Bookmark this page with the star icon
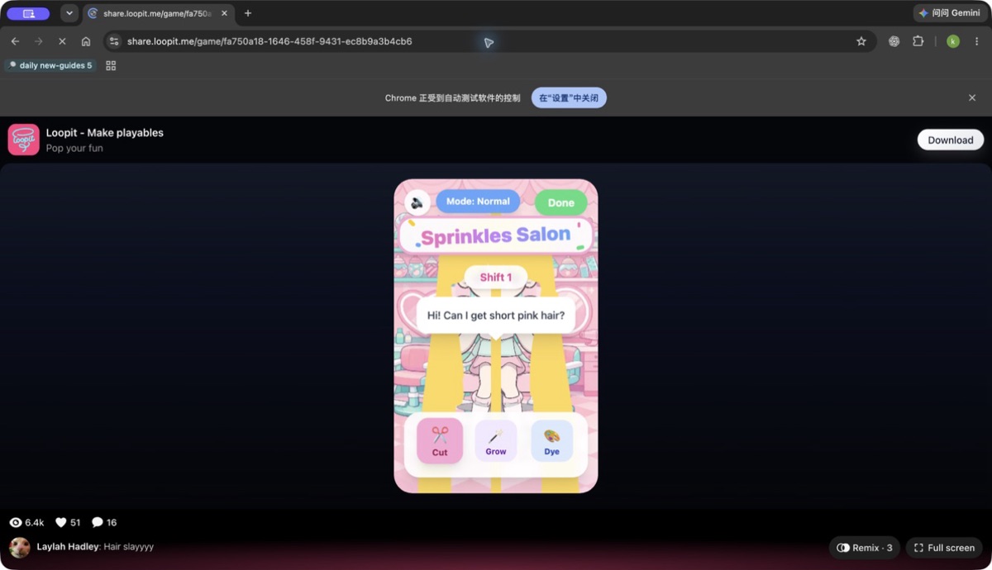 (x=861, y=41)
